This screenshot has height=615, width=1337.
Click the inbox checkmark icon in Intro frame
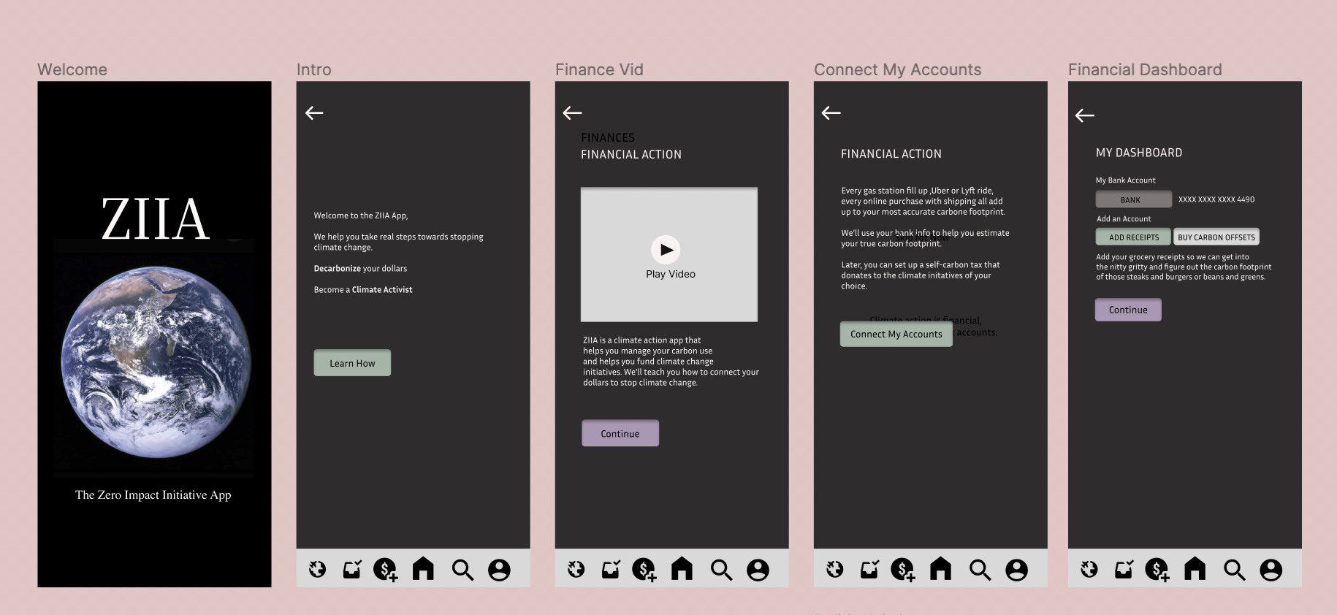[352, 569]
